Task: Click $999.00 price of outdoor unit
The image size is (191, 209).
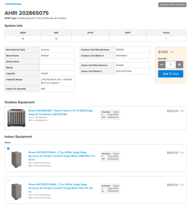Action: click(x=173, y=111)
